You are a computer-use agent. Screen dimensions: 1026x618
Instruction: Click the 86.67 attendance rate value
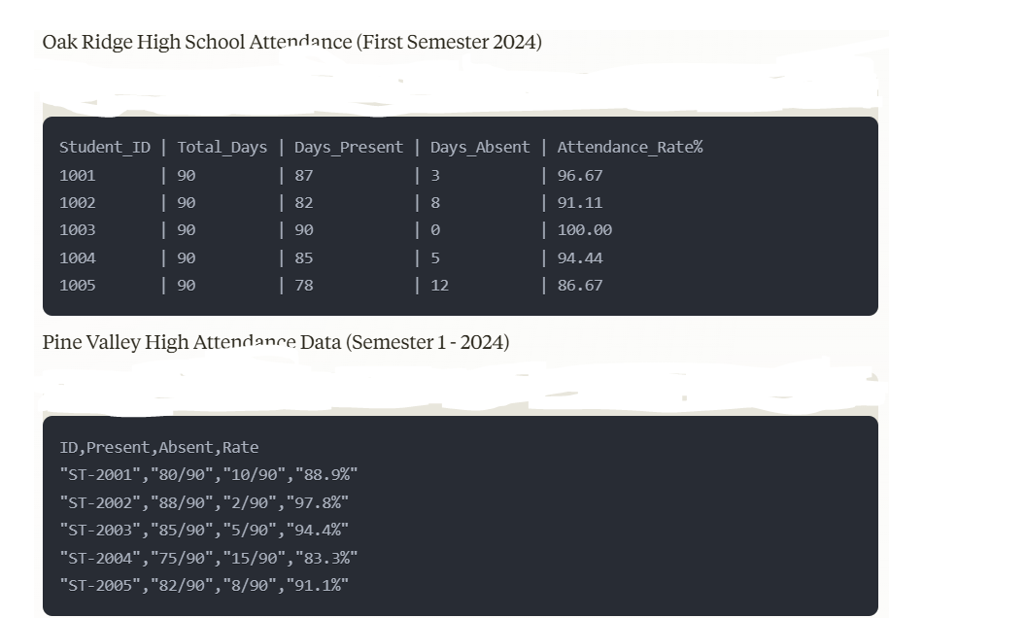pos(579,286)
